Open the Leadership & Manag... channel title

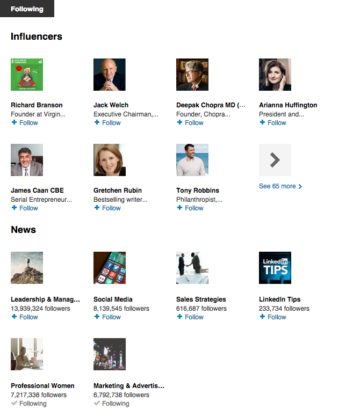tap(45, 299)
